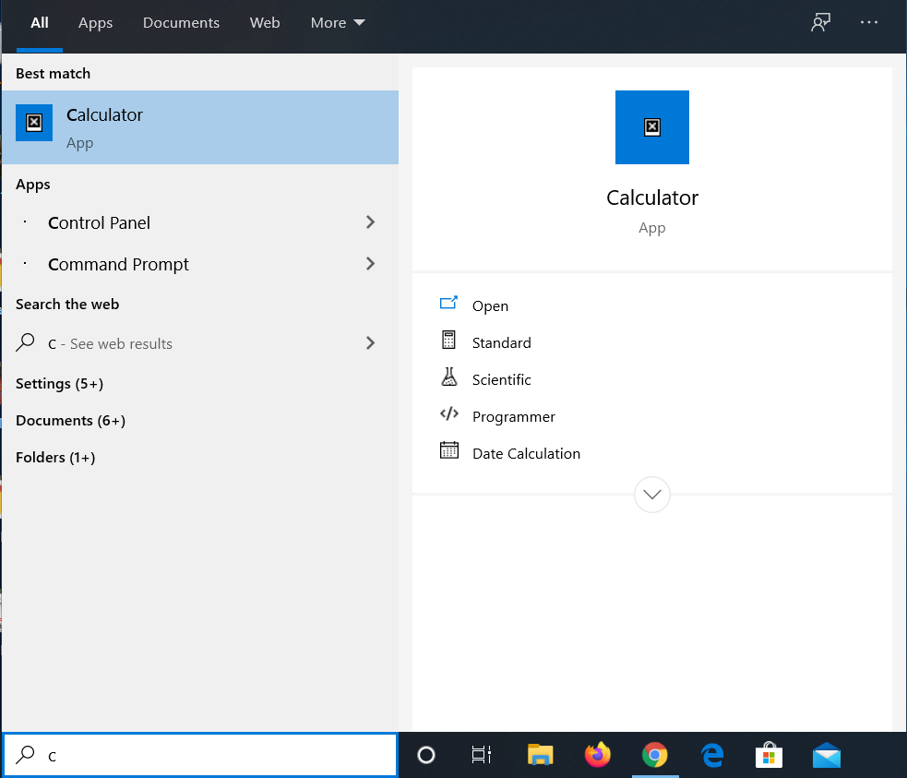Viewport: 907px width, 778px height.
Task: Click the search box magnifier icon
Action: (x=25, y=755)
